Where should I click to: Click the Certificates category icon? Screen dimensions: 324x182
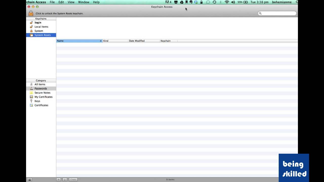tap(31, 105)
